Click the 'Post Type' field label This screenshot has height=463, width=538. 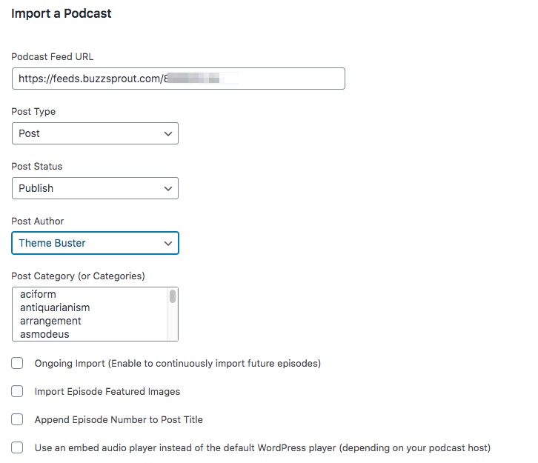click(x=33, y=112)
